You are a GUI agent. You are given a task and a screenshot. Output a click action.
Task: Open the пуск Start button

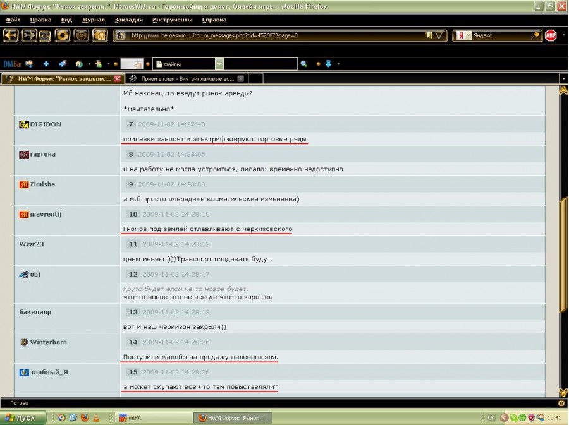23,417
